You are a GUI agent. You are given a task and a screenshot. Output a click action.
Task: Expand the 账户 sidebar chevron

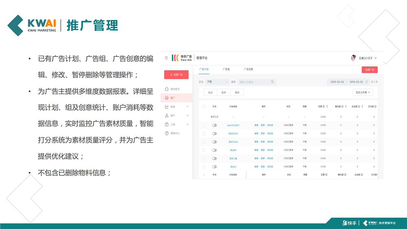click(x=187, y=115)
